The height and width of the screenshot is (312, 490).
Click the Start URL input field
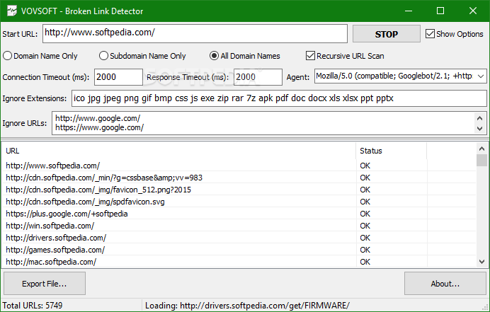click(195, 33)
